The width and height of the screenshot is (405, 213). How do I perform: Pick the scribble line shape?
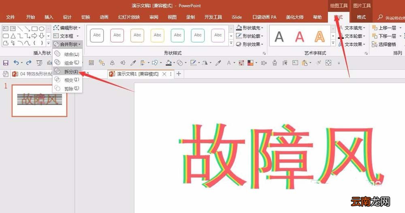[13, 43]
